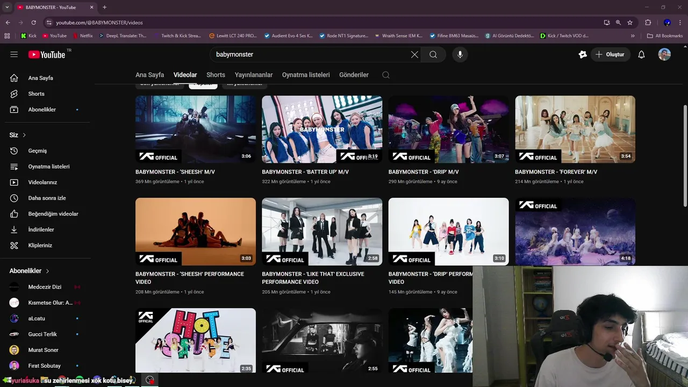Image resolution: width=688 pixels, height=387 pixels.
Task: Open 'LIKE THAT' EXCLUSIVE PERFORMANCE VIDEO title
Action: [313, 278]
